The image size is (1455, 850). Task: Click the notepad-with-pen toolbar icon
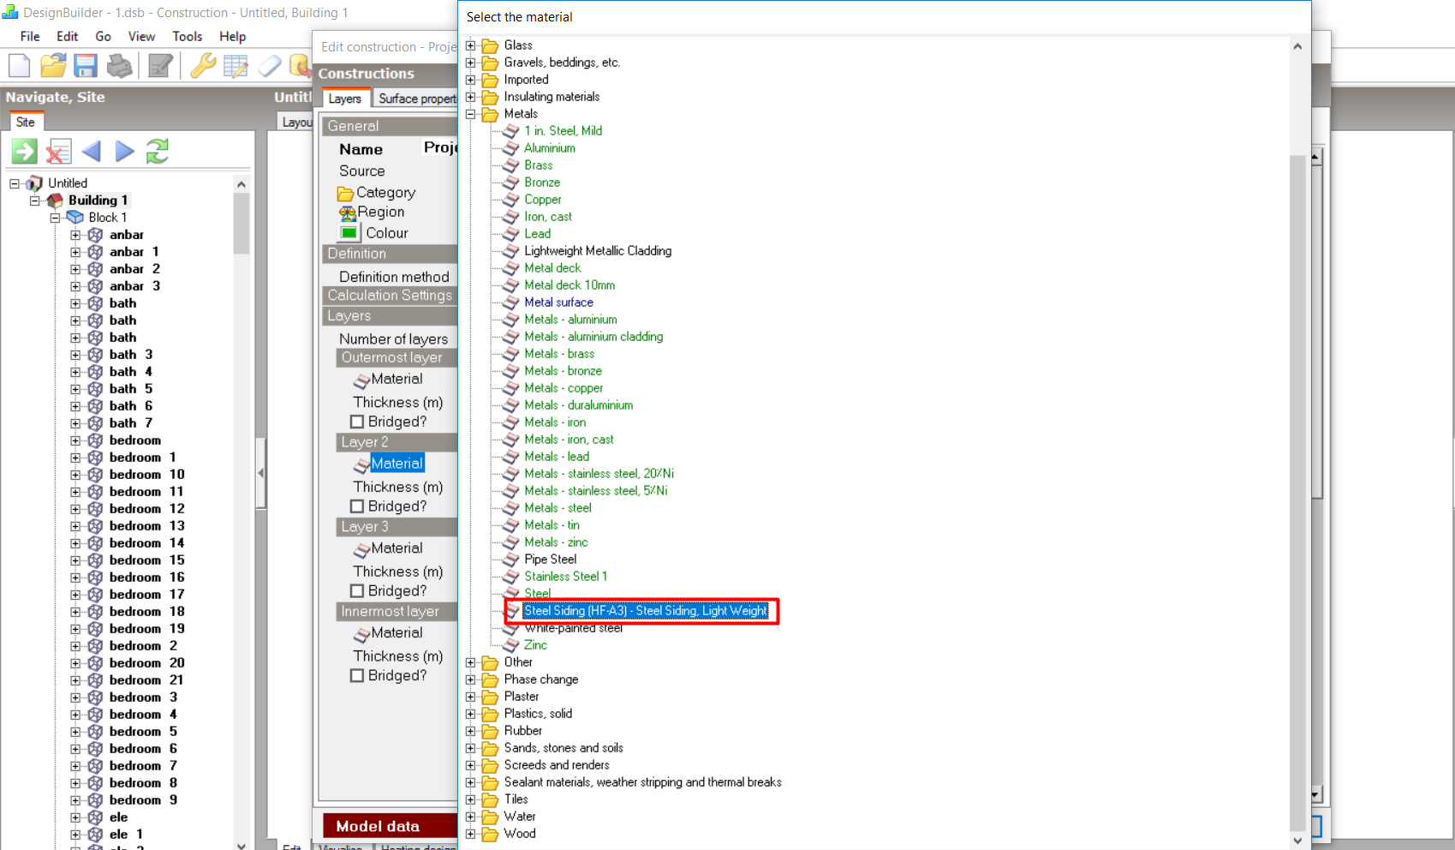(160, 65)
